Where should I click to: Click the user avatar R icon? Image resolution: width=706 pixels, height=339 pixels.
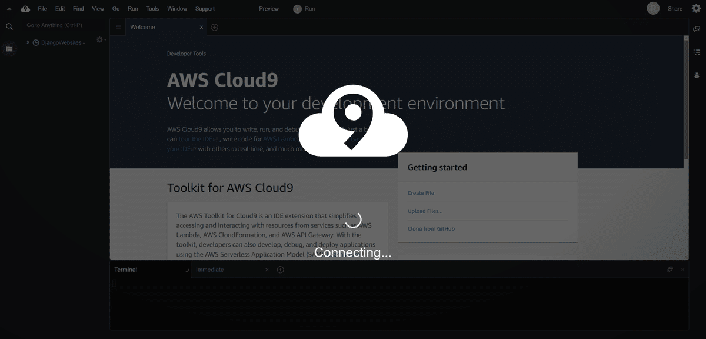click(x=653, y=8)
